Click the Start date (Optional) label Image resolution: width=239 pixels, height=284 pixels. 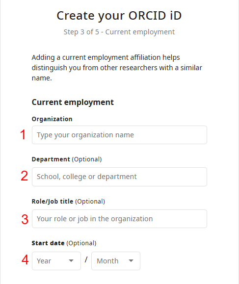click(x=64, y=243)
